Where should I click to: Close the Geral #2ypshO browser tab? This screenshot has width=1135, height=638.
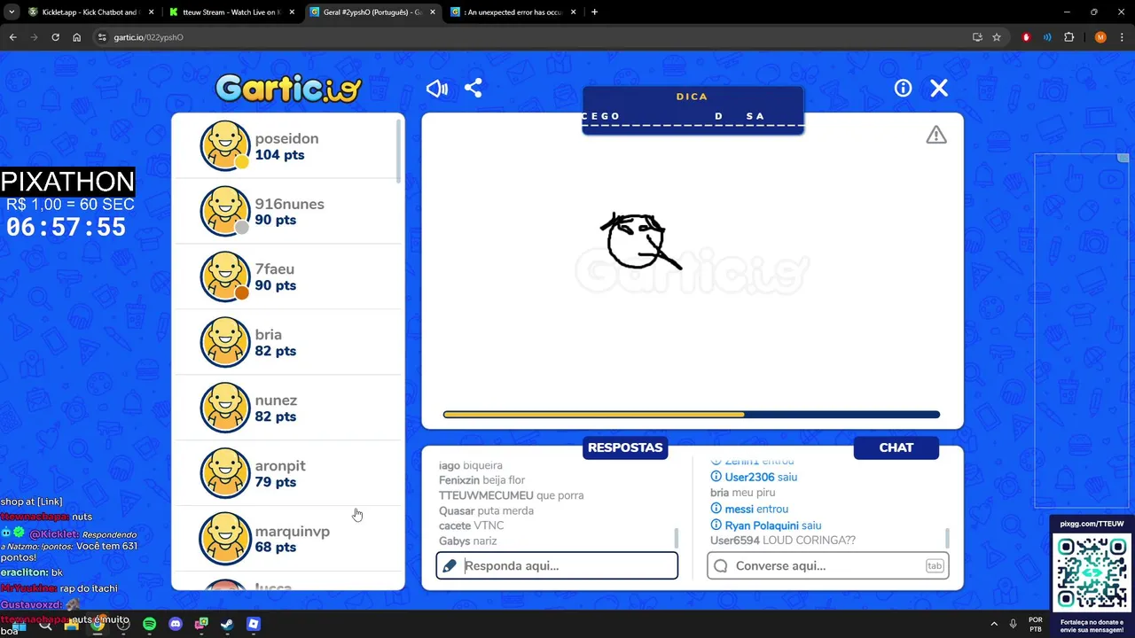click(x=434, y=12)
